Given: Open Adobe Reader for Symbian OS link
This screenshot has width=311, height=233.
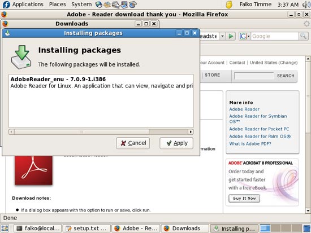Looking at the screenshot, I should [258, 119].
